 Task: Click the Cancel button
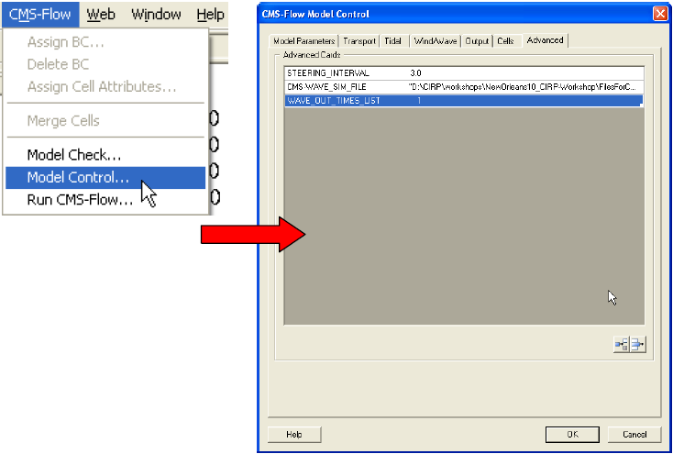point(634,435)
